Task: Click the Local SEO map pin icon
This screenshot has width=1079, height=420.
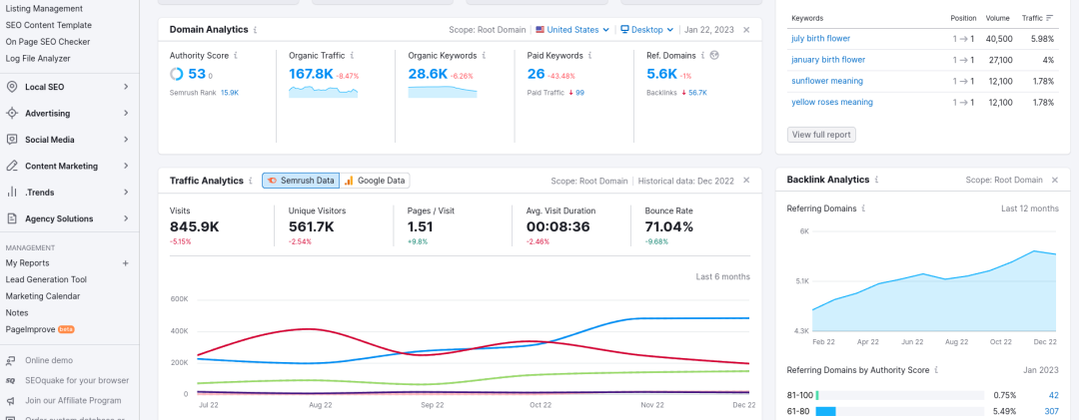Action: (12, 88)
